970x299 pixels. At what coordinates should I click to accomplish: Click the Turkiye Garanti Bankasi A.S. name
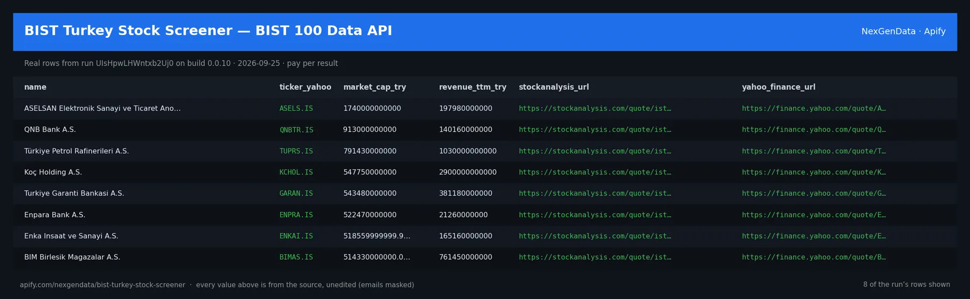[x=74, y=194]
